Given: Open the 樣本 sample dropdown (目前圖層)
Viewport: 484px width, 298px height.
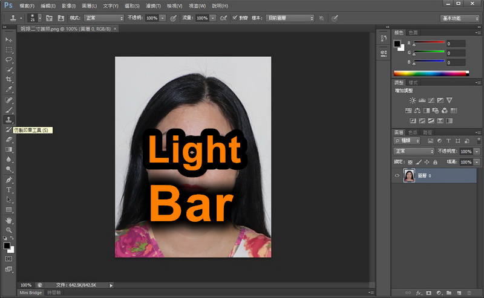Looking at the screenshot, I should [x=291, y=18].
